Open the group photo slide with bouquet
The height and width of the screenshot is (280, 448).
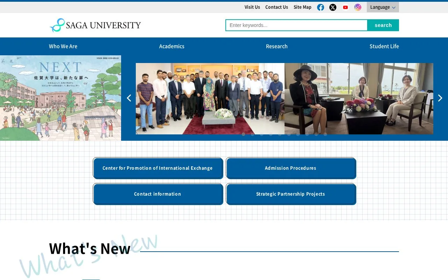(210, 99)
